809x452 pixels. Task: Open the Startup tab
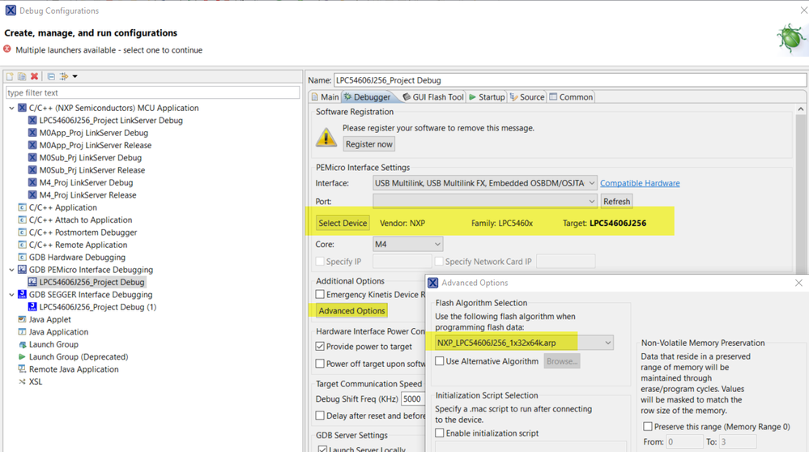487,97
